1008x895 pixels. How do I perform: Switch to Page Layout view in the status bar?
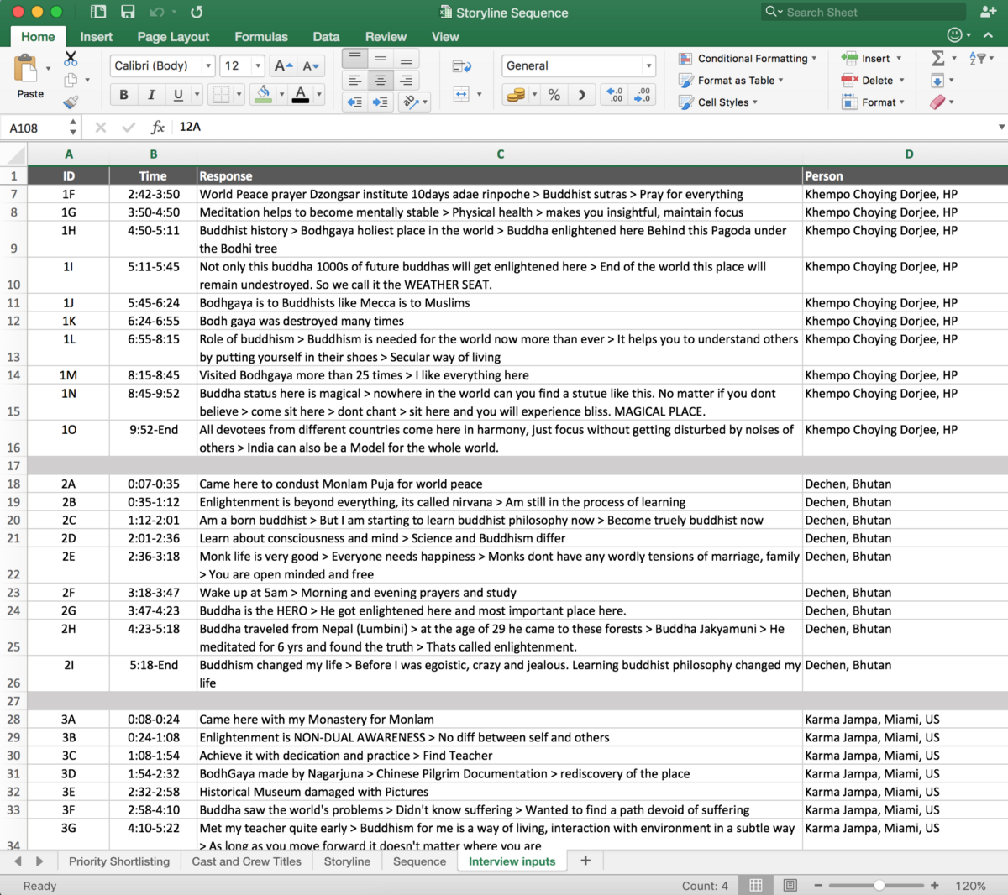tap(790, 885)
